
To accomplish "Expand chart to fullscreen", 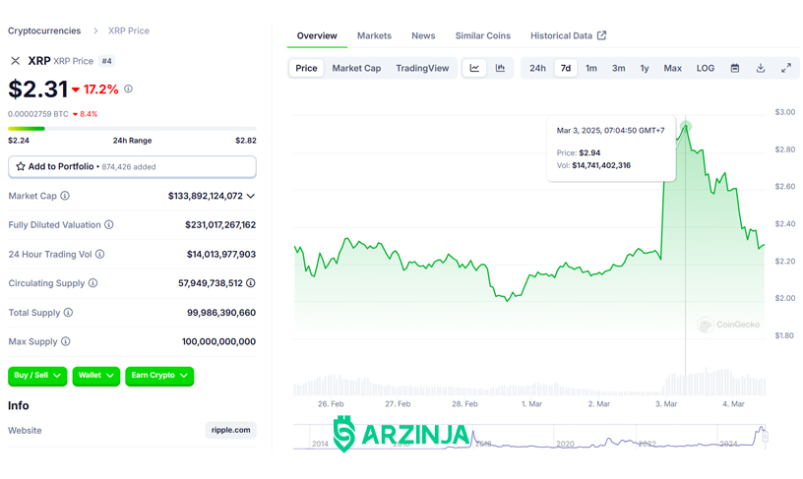I will [x=786, y=68].
